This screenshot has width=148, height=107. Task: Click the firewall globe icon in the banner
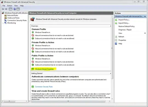[x=32, y=19]
